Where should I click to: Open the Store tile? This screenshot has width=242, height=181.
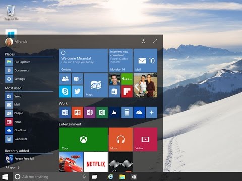[114, 92]
